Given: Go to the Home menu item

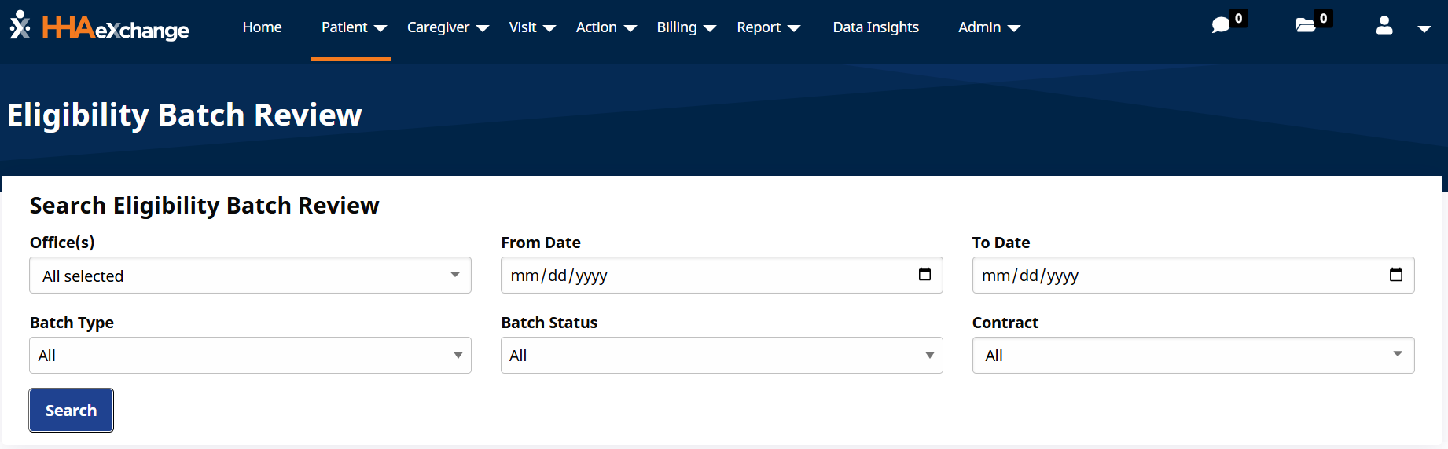Looking at the screenshot, I should [262, 27].
